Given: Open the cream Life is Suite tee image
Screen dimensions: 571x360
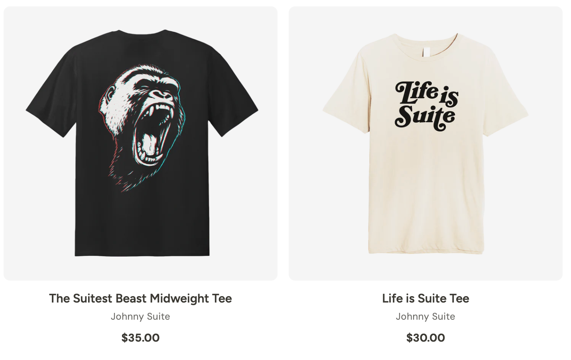Looking at the screenshot, I should coord(425,143).
